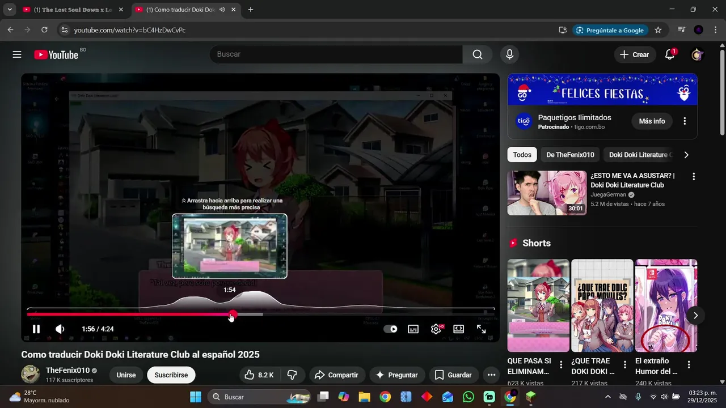
Task: Open WhatsApp from taskbar
Action: tap(468, 397)
